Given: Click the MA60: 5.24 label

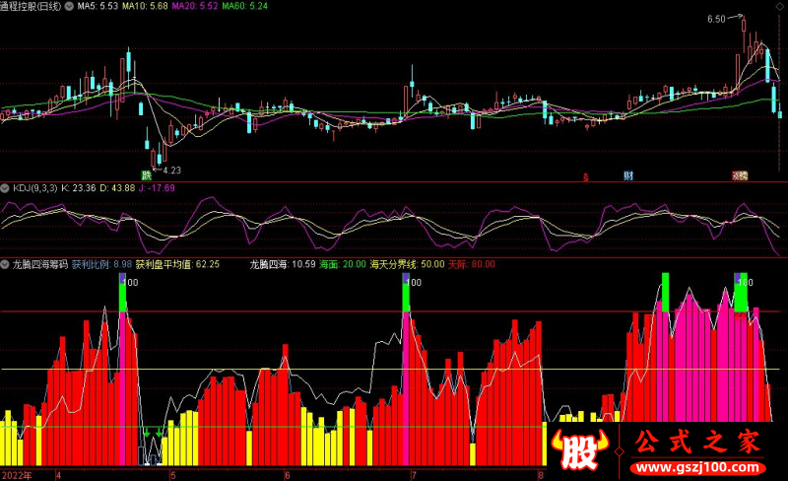Looking at the screenshot, I should (x=244, y=6).
